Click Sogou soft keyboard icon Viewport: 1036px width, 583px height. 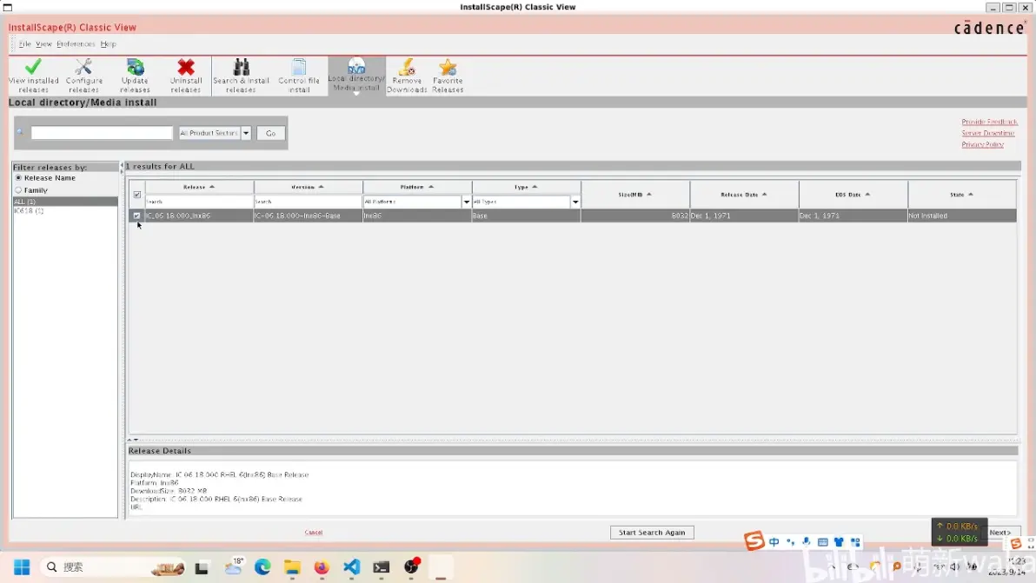point(822,542)
